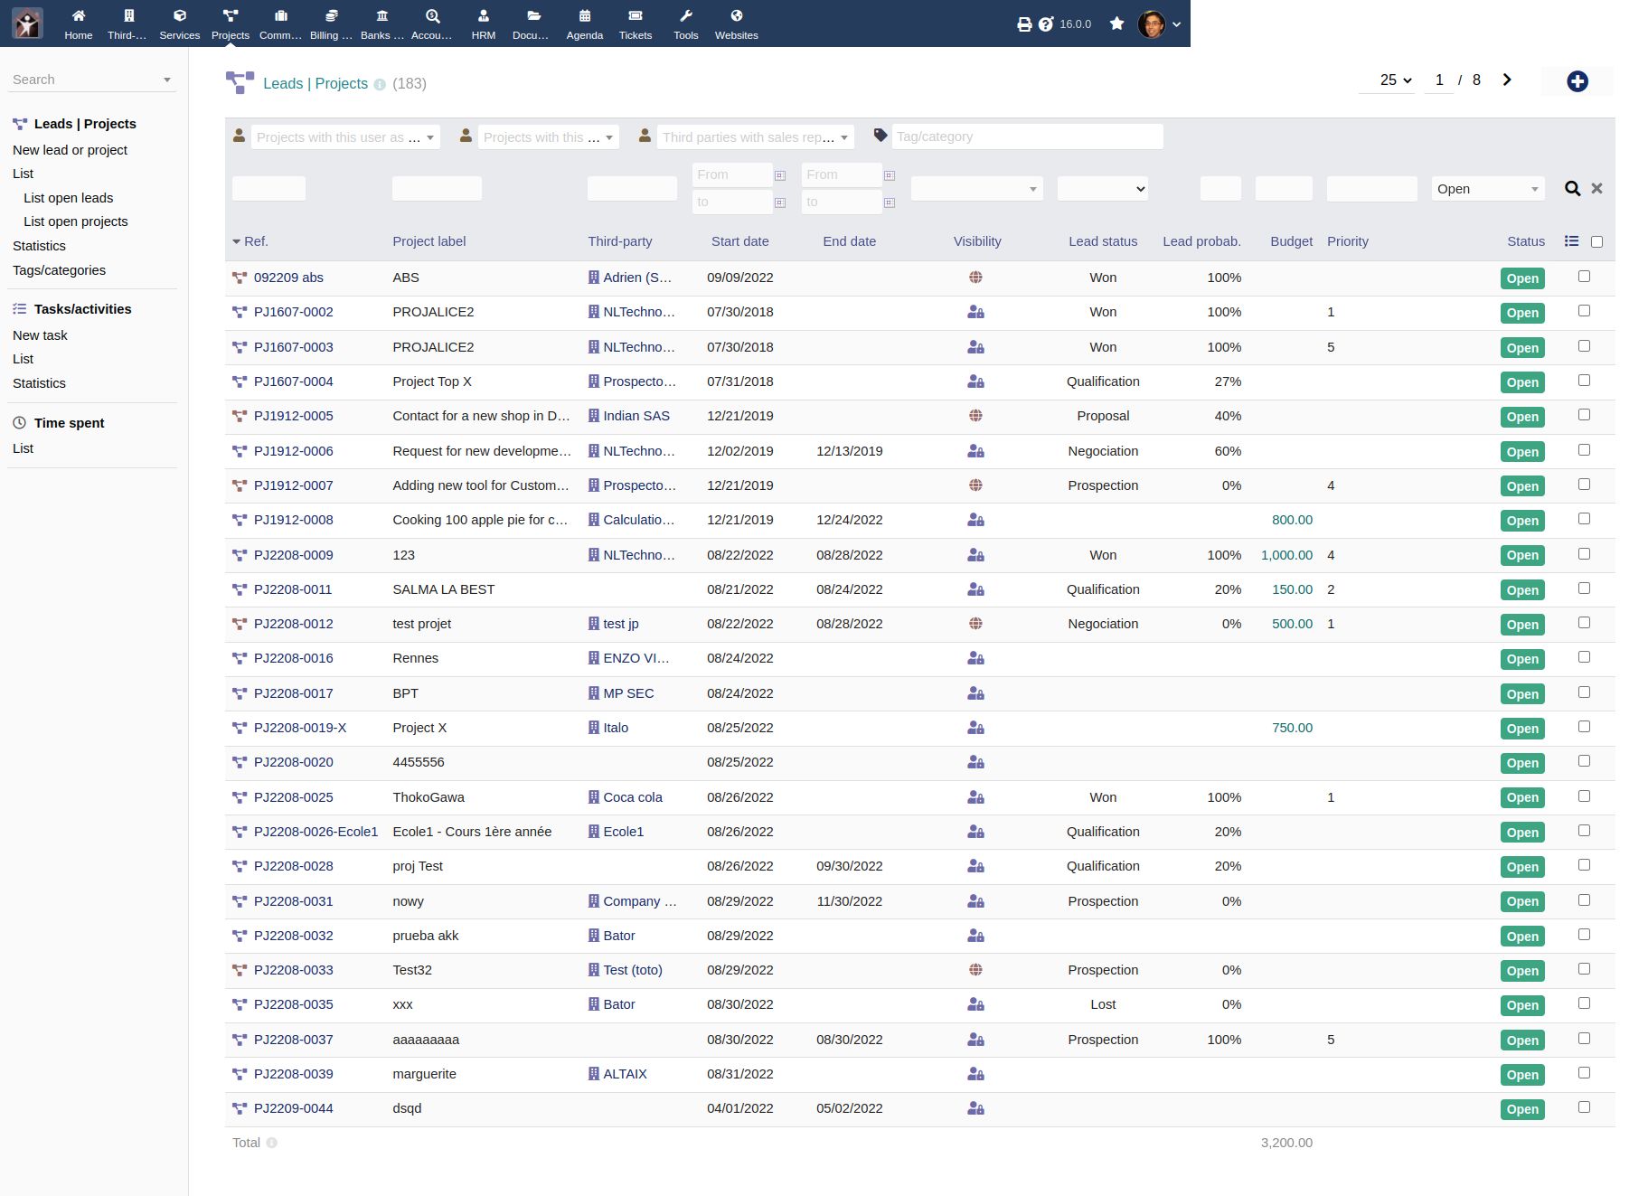Go to next page using arrow icon
The width and height of the screenshot is (1648, 1196).
(1506, 80)
